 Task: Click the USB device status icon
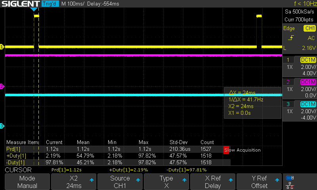(290, 178)
